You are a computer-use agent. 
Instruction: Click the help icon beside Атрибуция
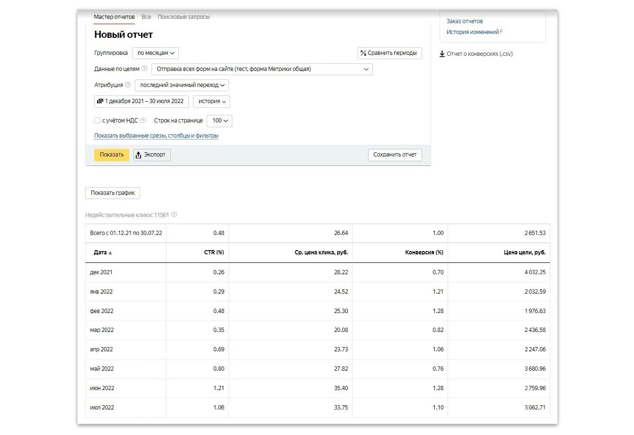point(128,85)
